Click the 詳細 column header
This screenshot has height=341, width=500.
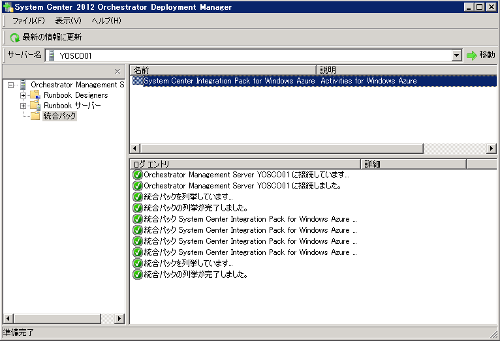pyautogui.click(x=413, y=164)
